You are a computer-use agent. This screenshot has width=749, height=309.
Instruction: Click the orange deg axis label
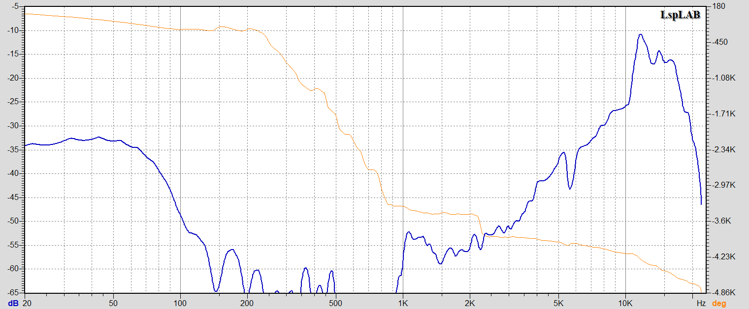click(719, 304)
